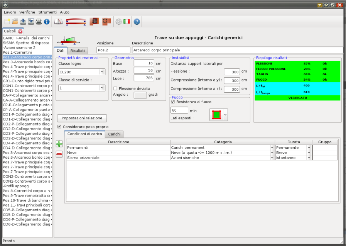Image resolution: width=346 pixels, height=246 pixels.
Task: Click the blue info icon
Action: [x=47, y=22]
